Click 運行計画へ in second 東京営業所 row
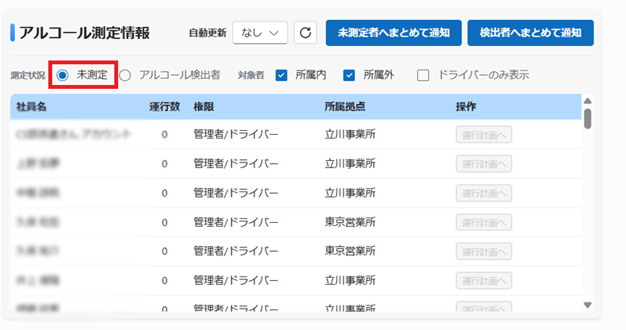 click(484, 251)
